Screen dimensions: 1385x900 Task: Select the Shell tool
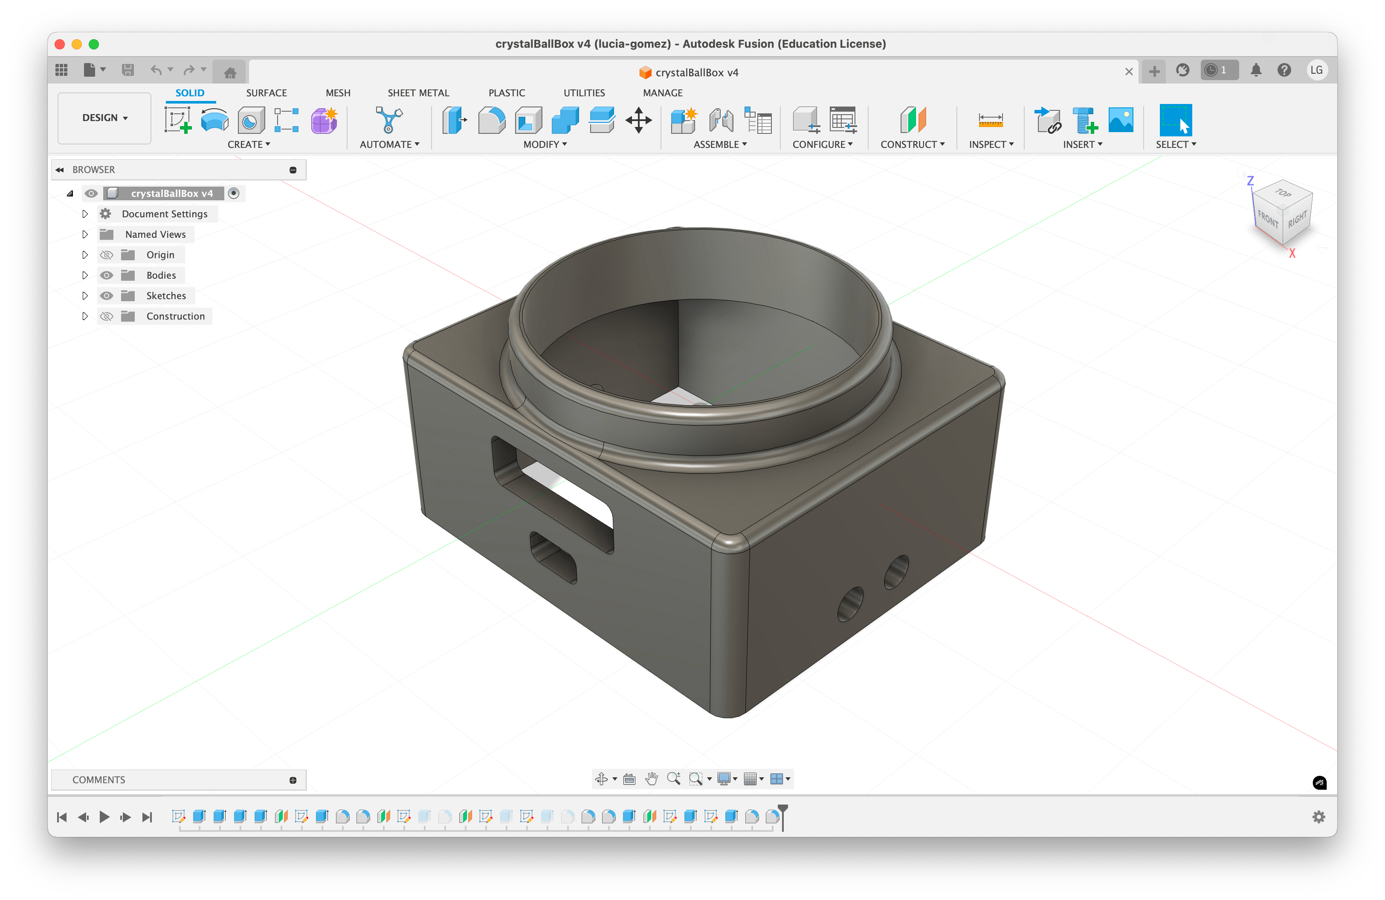coord(528,120)
